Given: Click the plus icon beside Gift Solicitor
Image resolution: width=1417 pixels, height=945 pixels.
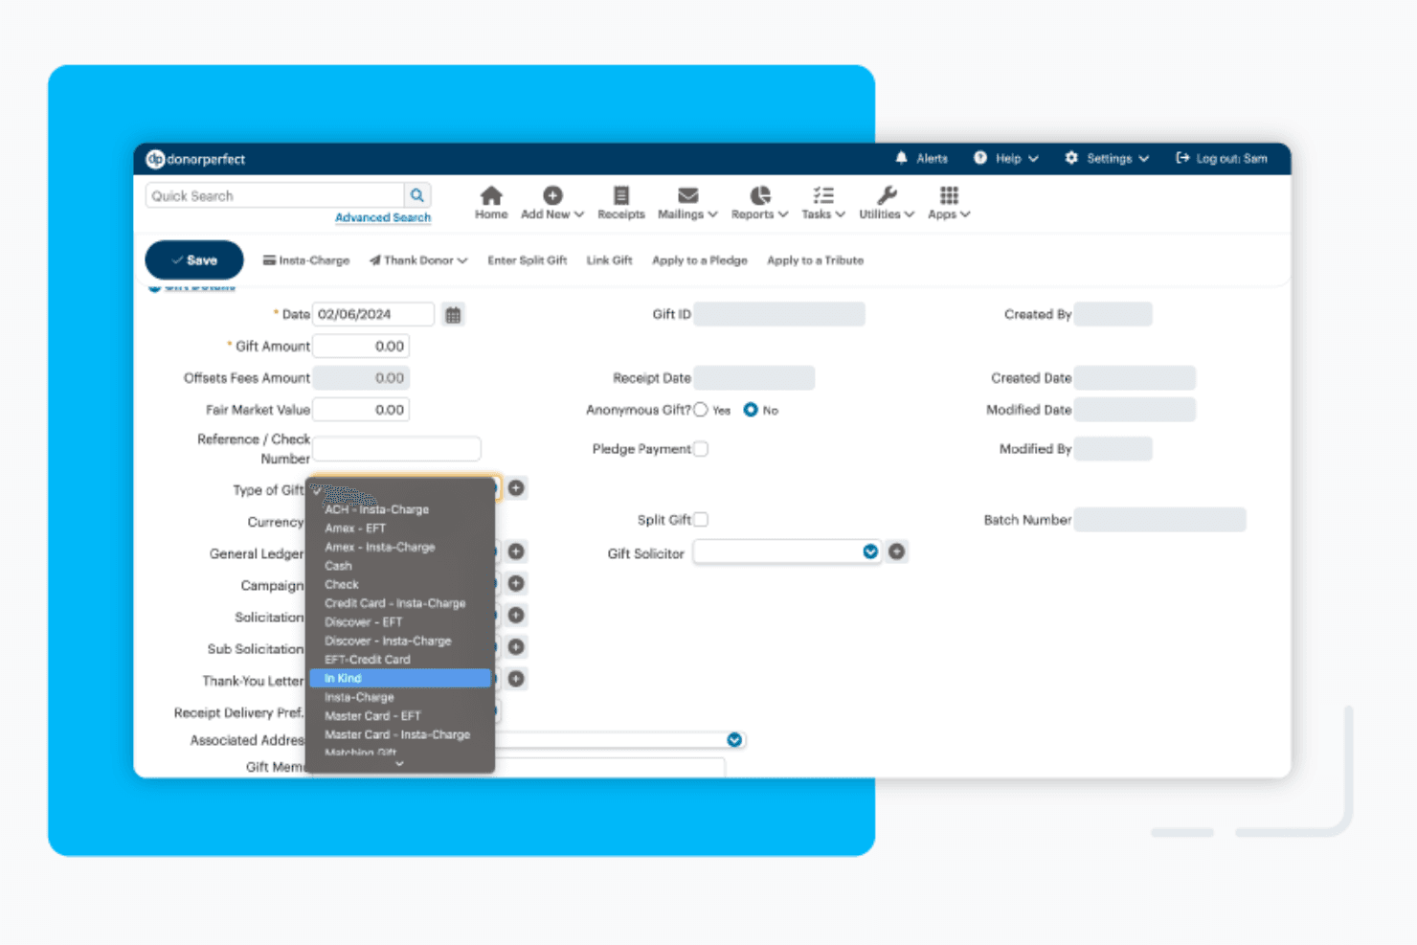Looking at the screenshot, I should (x=896, y=551).
